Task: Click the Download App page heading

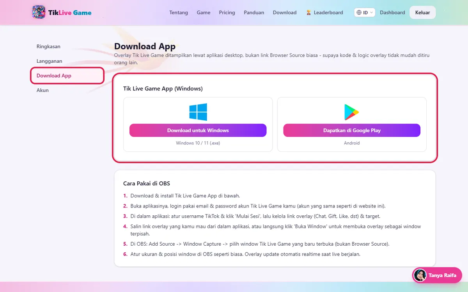Action: [145, 46]
